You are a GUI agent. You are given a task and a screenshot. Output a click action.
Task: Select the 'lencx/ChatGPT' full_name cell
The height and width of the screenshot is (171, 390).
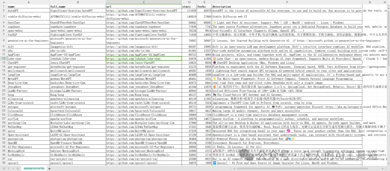click(78, 63)
